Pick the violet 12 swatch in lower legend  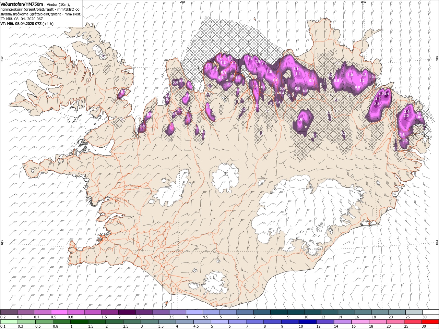pos(325,322)
